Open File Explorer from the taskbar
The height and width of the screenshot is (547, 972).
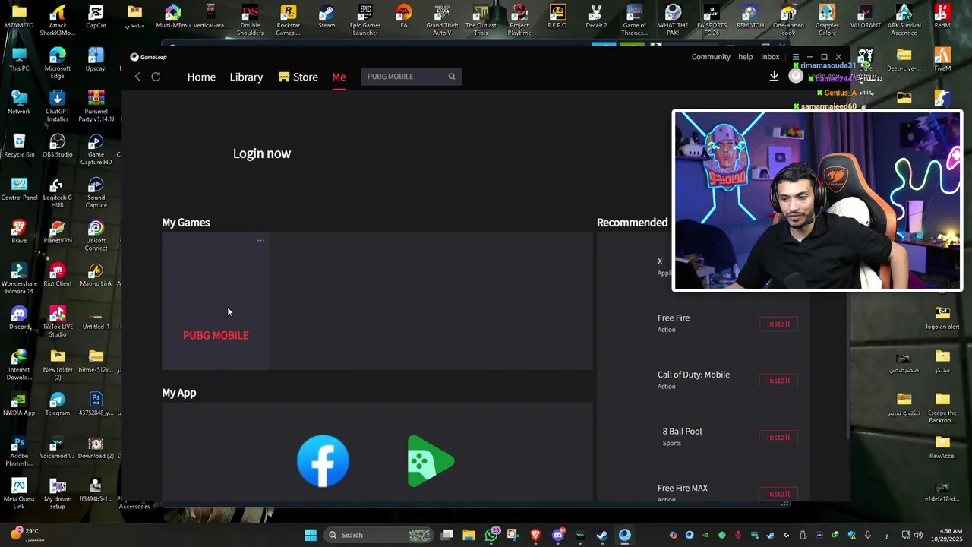pos(469,535)
